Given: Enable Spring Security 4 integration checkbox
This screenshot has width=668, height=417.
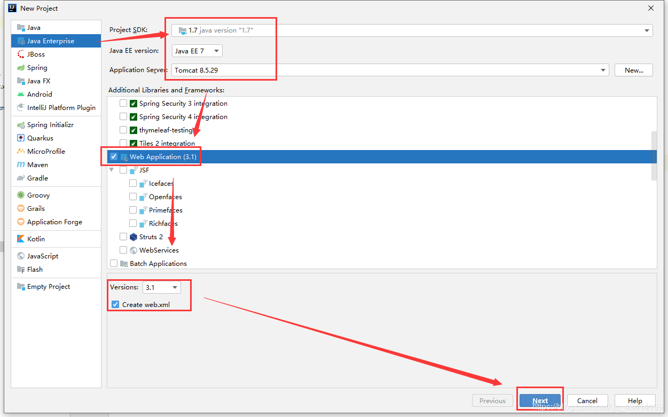Looking at the screenshot, I should point(123,116).
